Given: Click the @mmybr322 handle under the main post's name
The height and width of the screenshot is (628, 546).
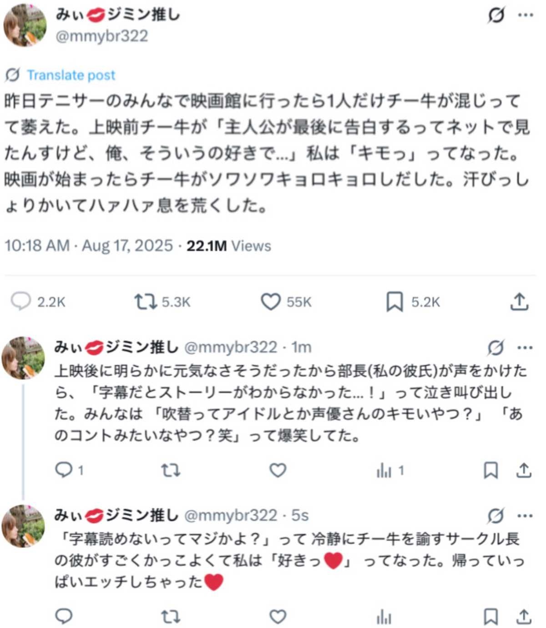Looking at the screenshot, I should tap(101, 36).
